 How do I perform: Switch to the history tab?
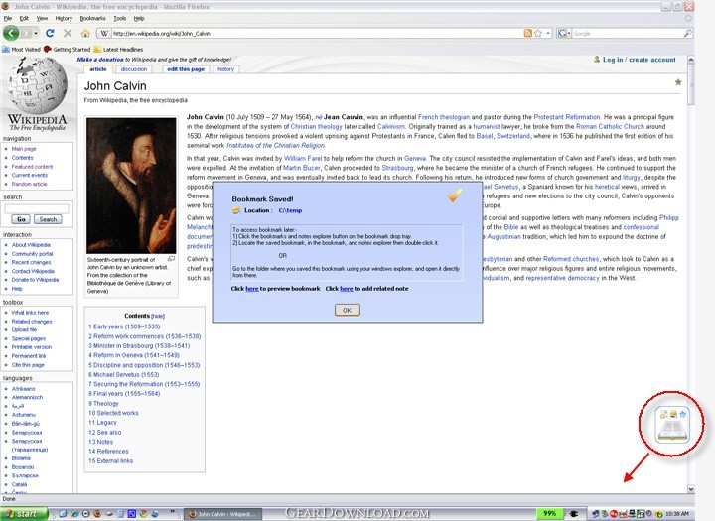click(x=225, y=69)
